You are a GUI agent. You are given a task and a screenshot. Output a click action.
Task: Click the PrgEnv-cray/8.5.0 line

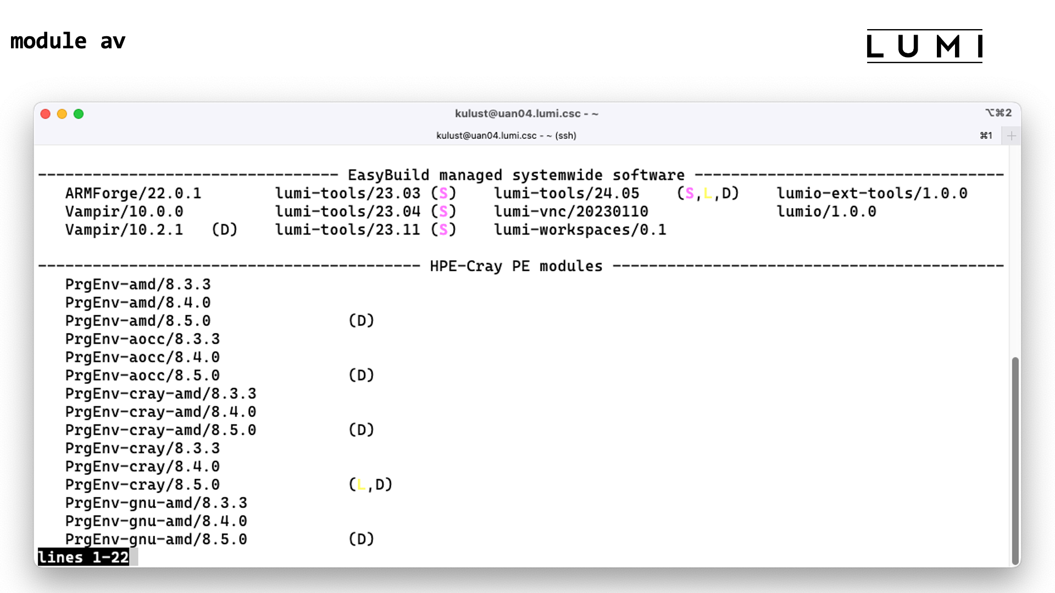[142, 485]
